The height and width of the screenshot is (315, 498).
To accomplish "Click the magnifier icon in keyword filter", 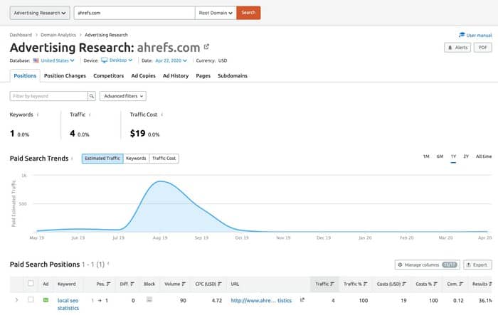I will (x=92, y=96).
